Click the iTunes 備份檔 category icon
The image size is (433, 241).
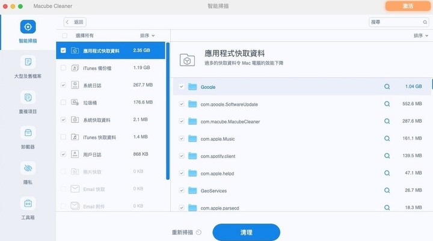[x=75, y=68]
